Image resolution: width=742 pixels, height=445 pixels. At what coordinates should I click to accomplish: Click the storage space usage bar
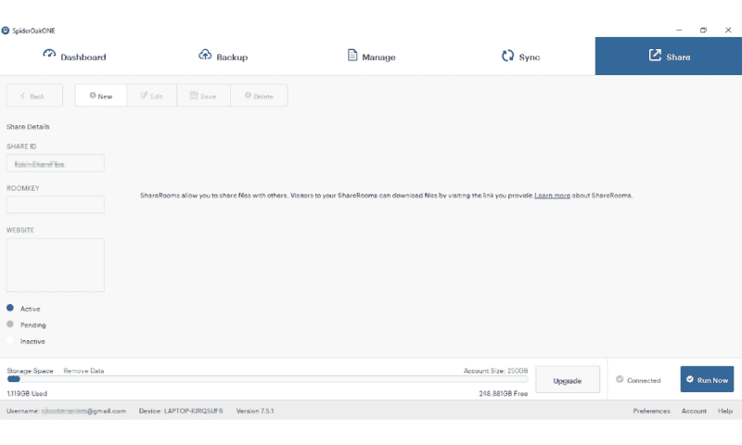tap(267, 379)
